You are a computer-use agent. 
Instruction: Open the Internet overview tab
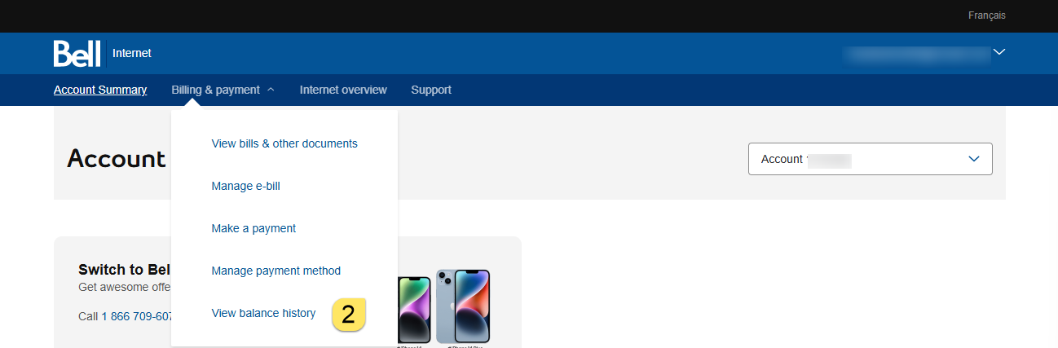[343, 90]
